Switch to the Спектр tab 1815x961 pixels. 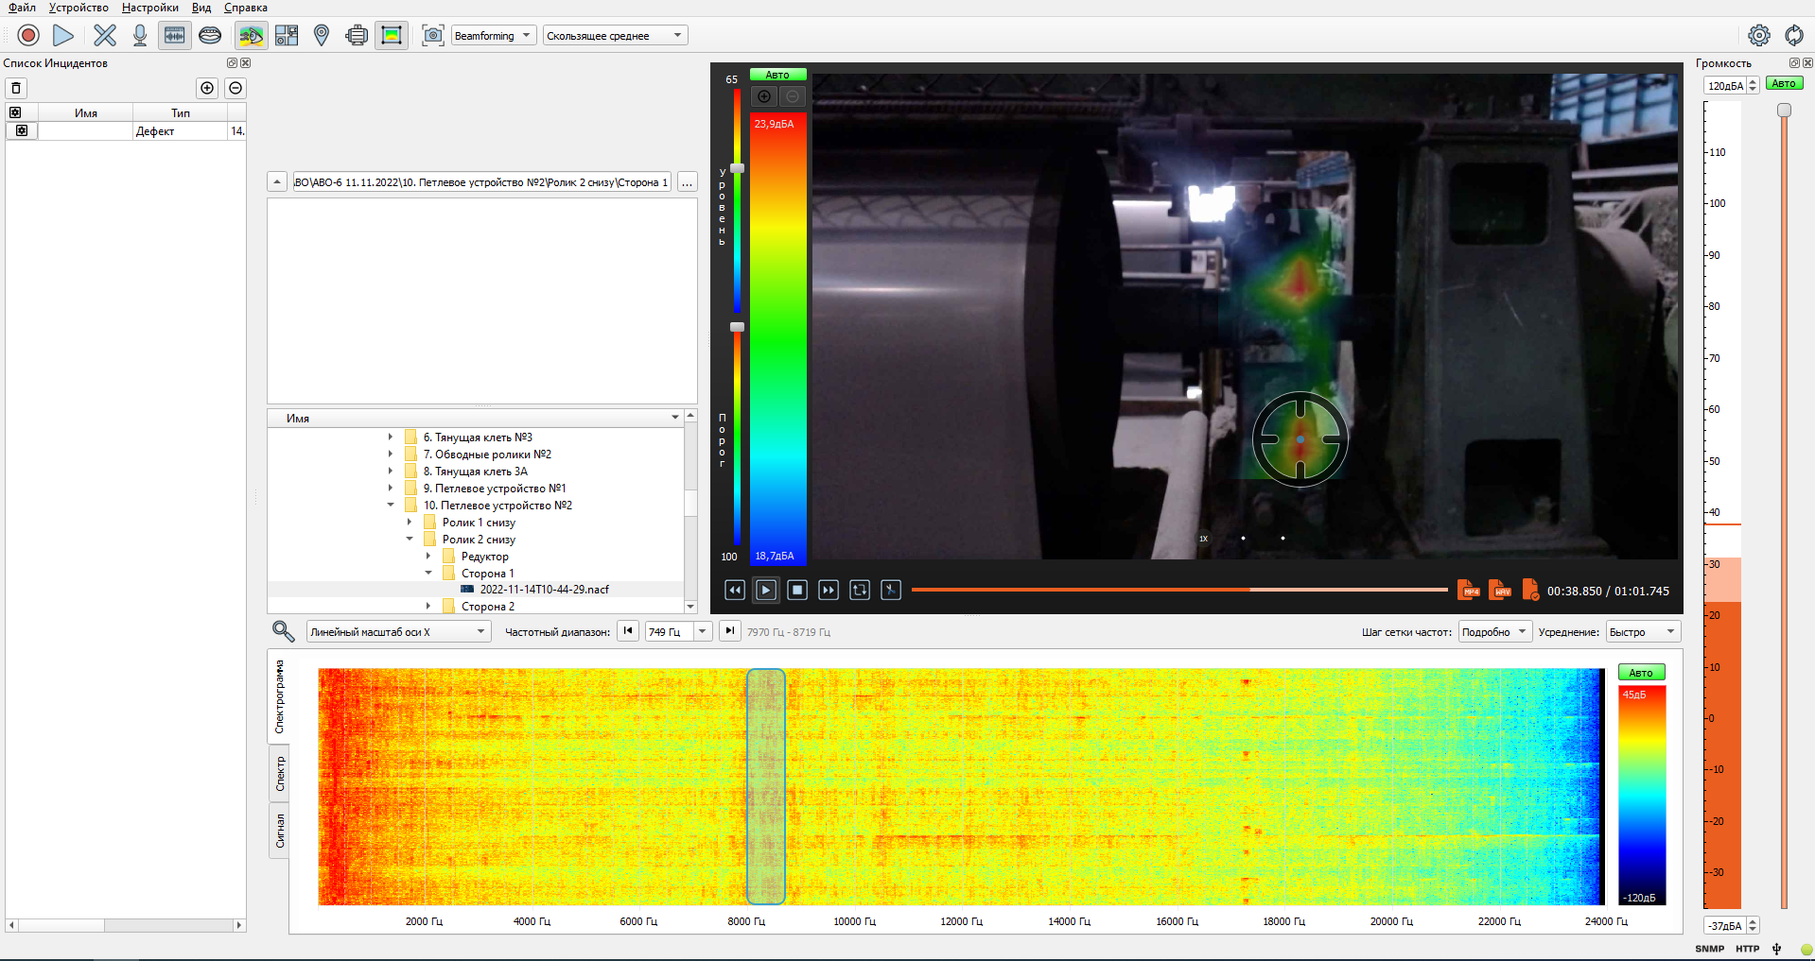click(x=280, y=774)
